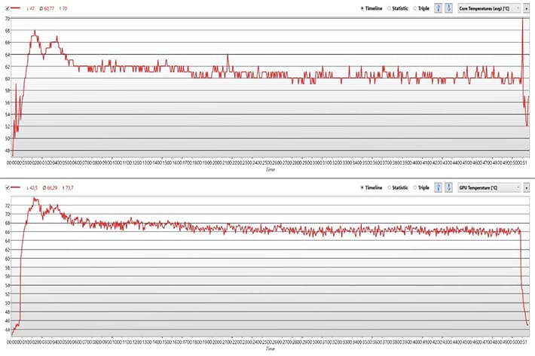Click move-down arrow icon in GPU Temperature panel
Image resolution: width=535 pixels, height=356 pixels.
pyautogui.click(x=448, y=187)
